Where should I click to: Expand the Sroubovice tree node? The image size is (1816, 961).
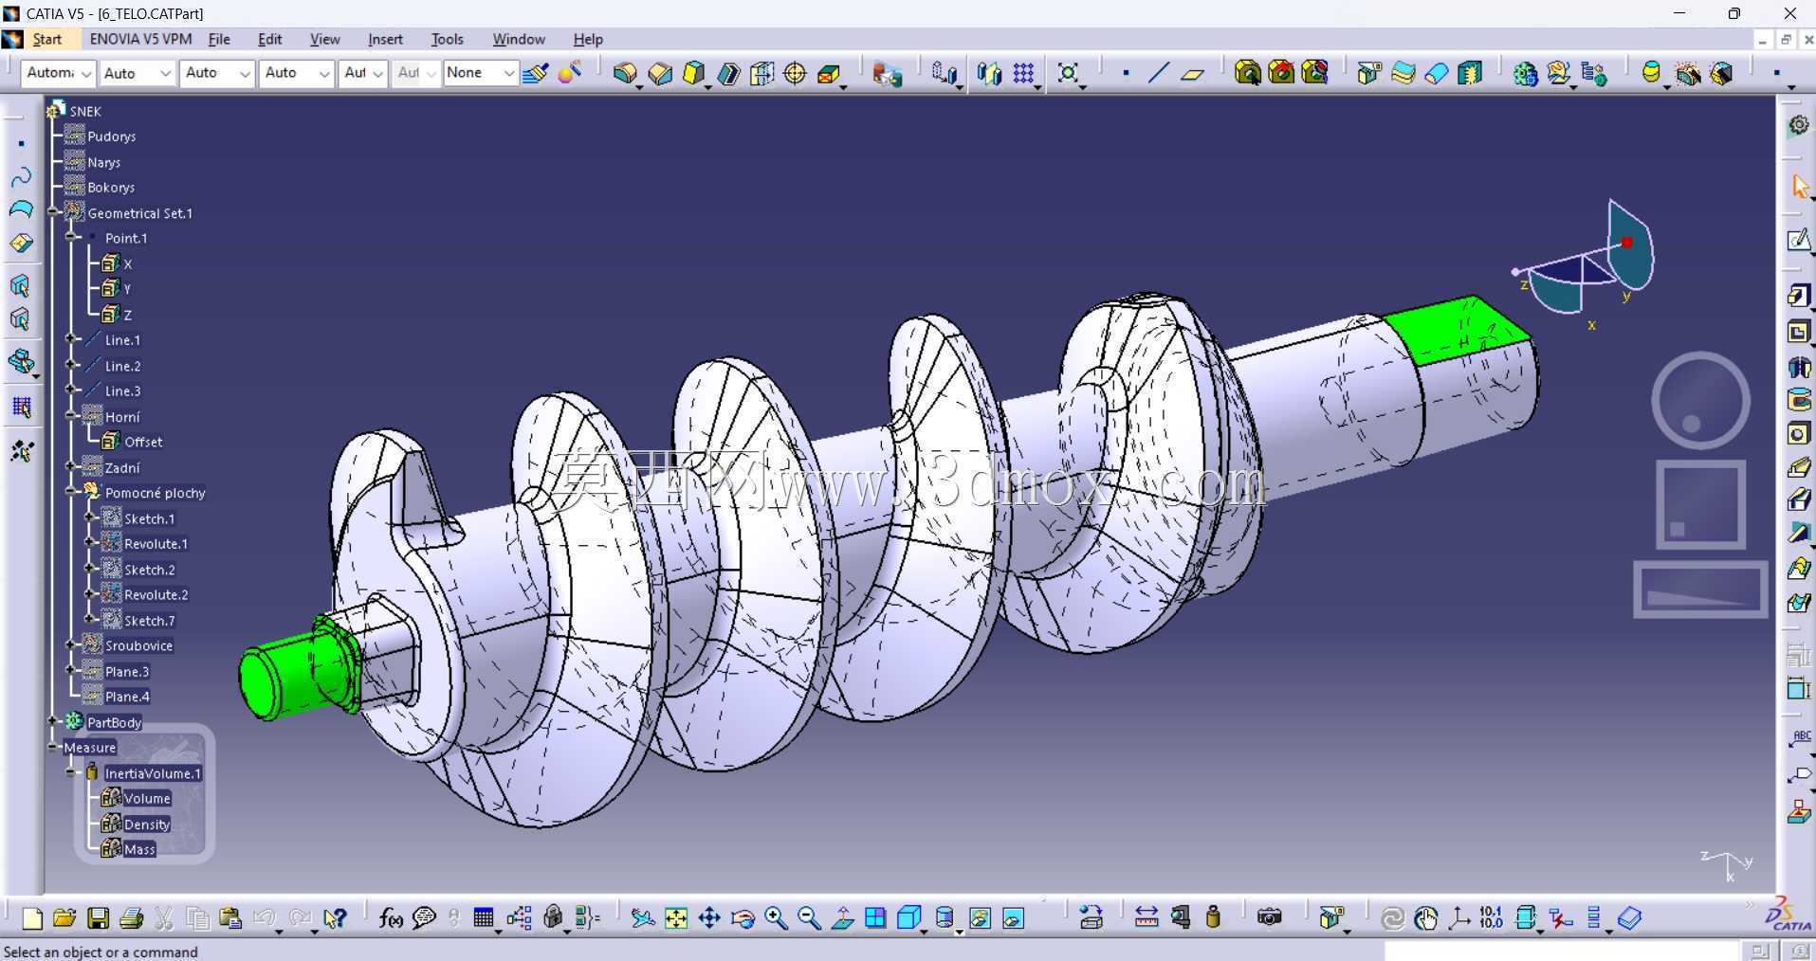71,644
